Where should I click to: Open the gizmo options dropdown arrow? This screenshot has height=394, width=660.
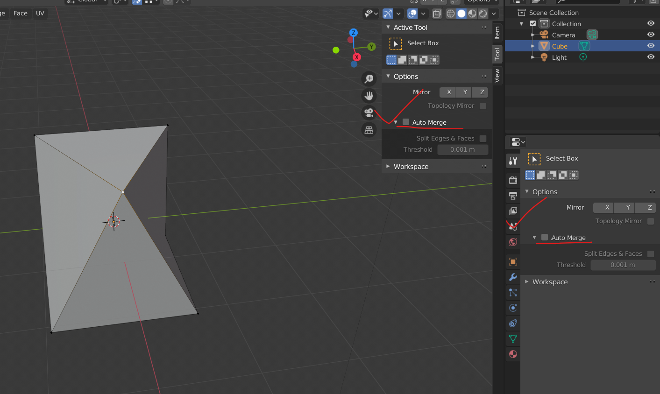[x=398, y=14]
